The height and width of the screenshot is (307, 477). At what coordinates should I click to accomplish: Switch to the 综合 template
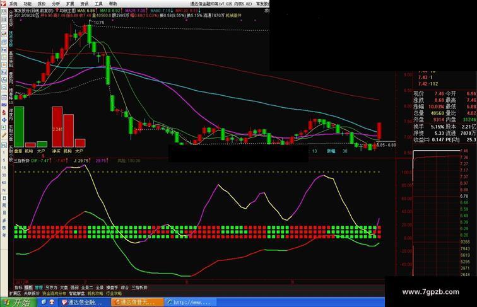pos(125,287)
